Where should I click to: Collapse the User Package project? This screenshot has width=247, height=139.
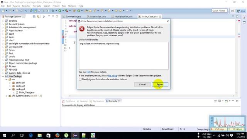point(3,76)
